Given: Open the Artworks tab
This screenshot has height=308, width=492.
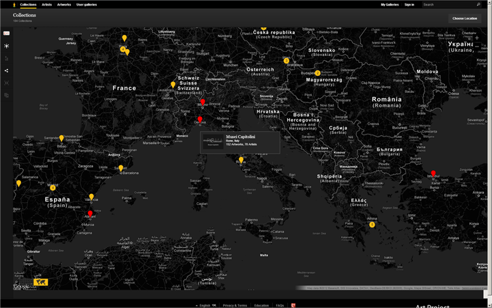Looking at the screenshot, I should [x=64, y=5].
